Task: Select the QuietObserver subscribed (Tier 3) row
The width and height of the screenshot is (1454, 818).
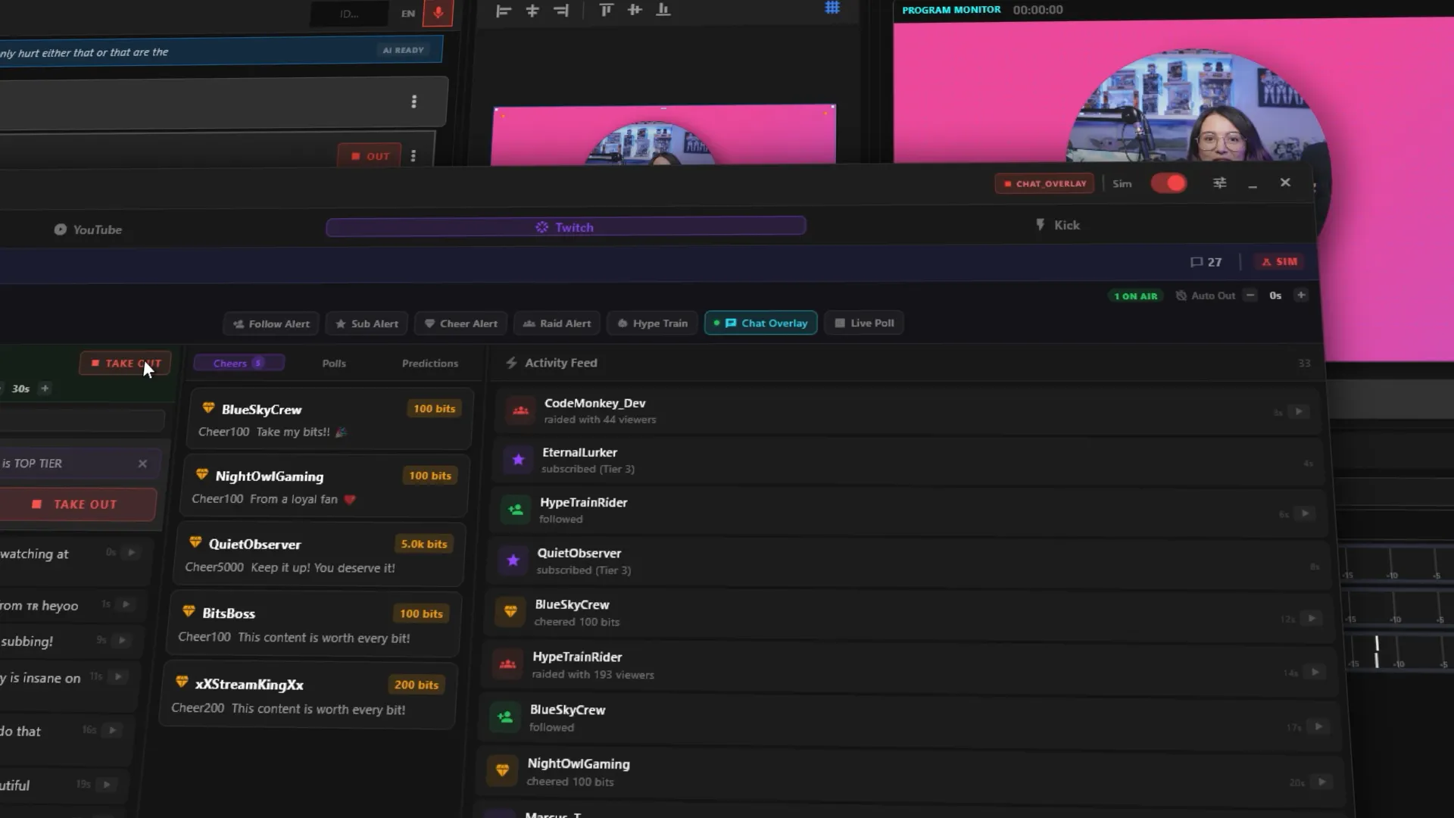Action: [909, 561]
